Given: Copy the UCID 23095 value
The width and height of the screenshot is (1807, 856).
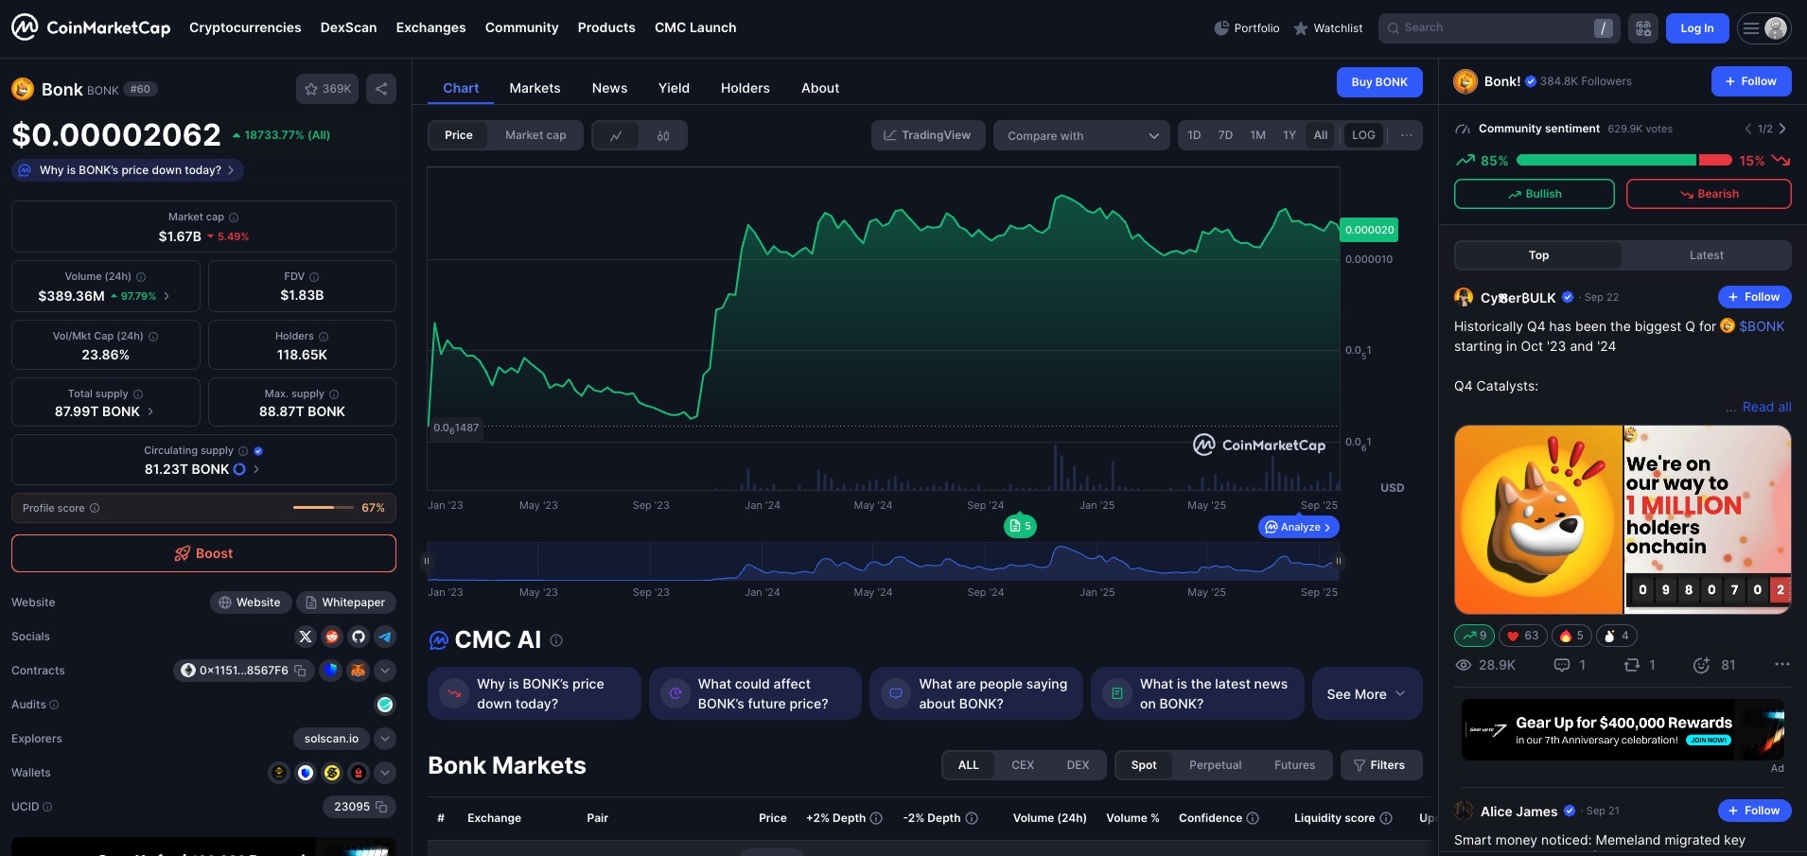Looking at the screenshot, I should 381,807.
